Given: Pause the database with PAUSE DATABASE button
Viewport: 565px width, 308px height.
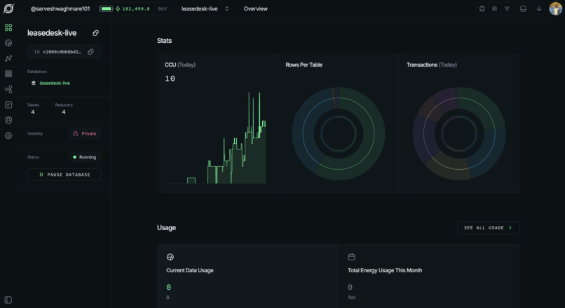Looking at the screenshot, I should click(x=64, y=175).
